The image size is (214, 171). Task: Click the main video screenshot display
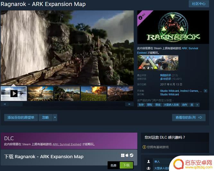[x=67, y=48]
